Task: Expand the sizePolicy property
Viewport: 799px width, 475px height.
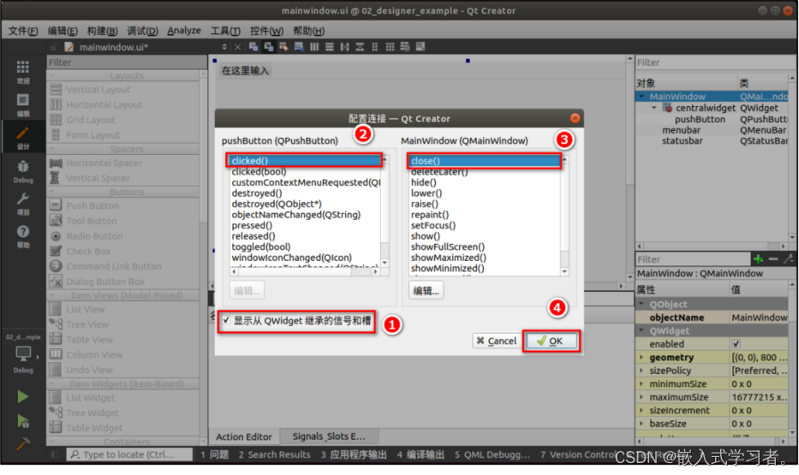Action: pyautogui.click(x=641, y=371)
